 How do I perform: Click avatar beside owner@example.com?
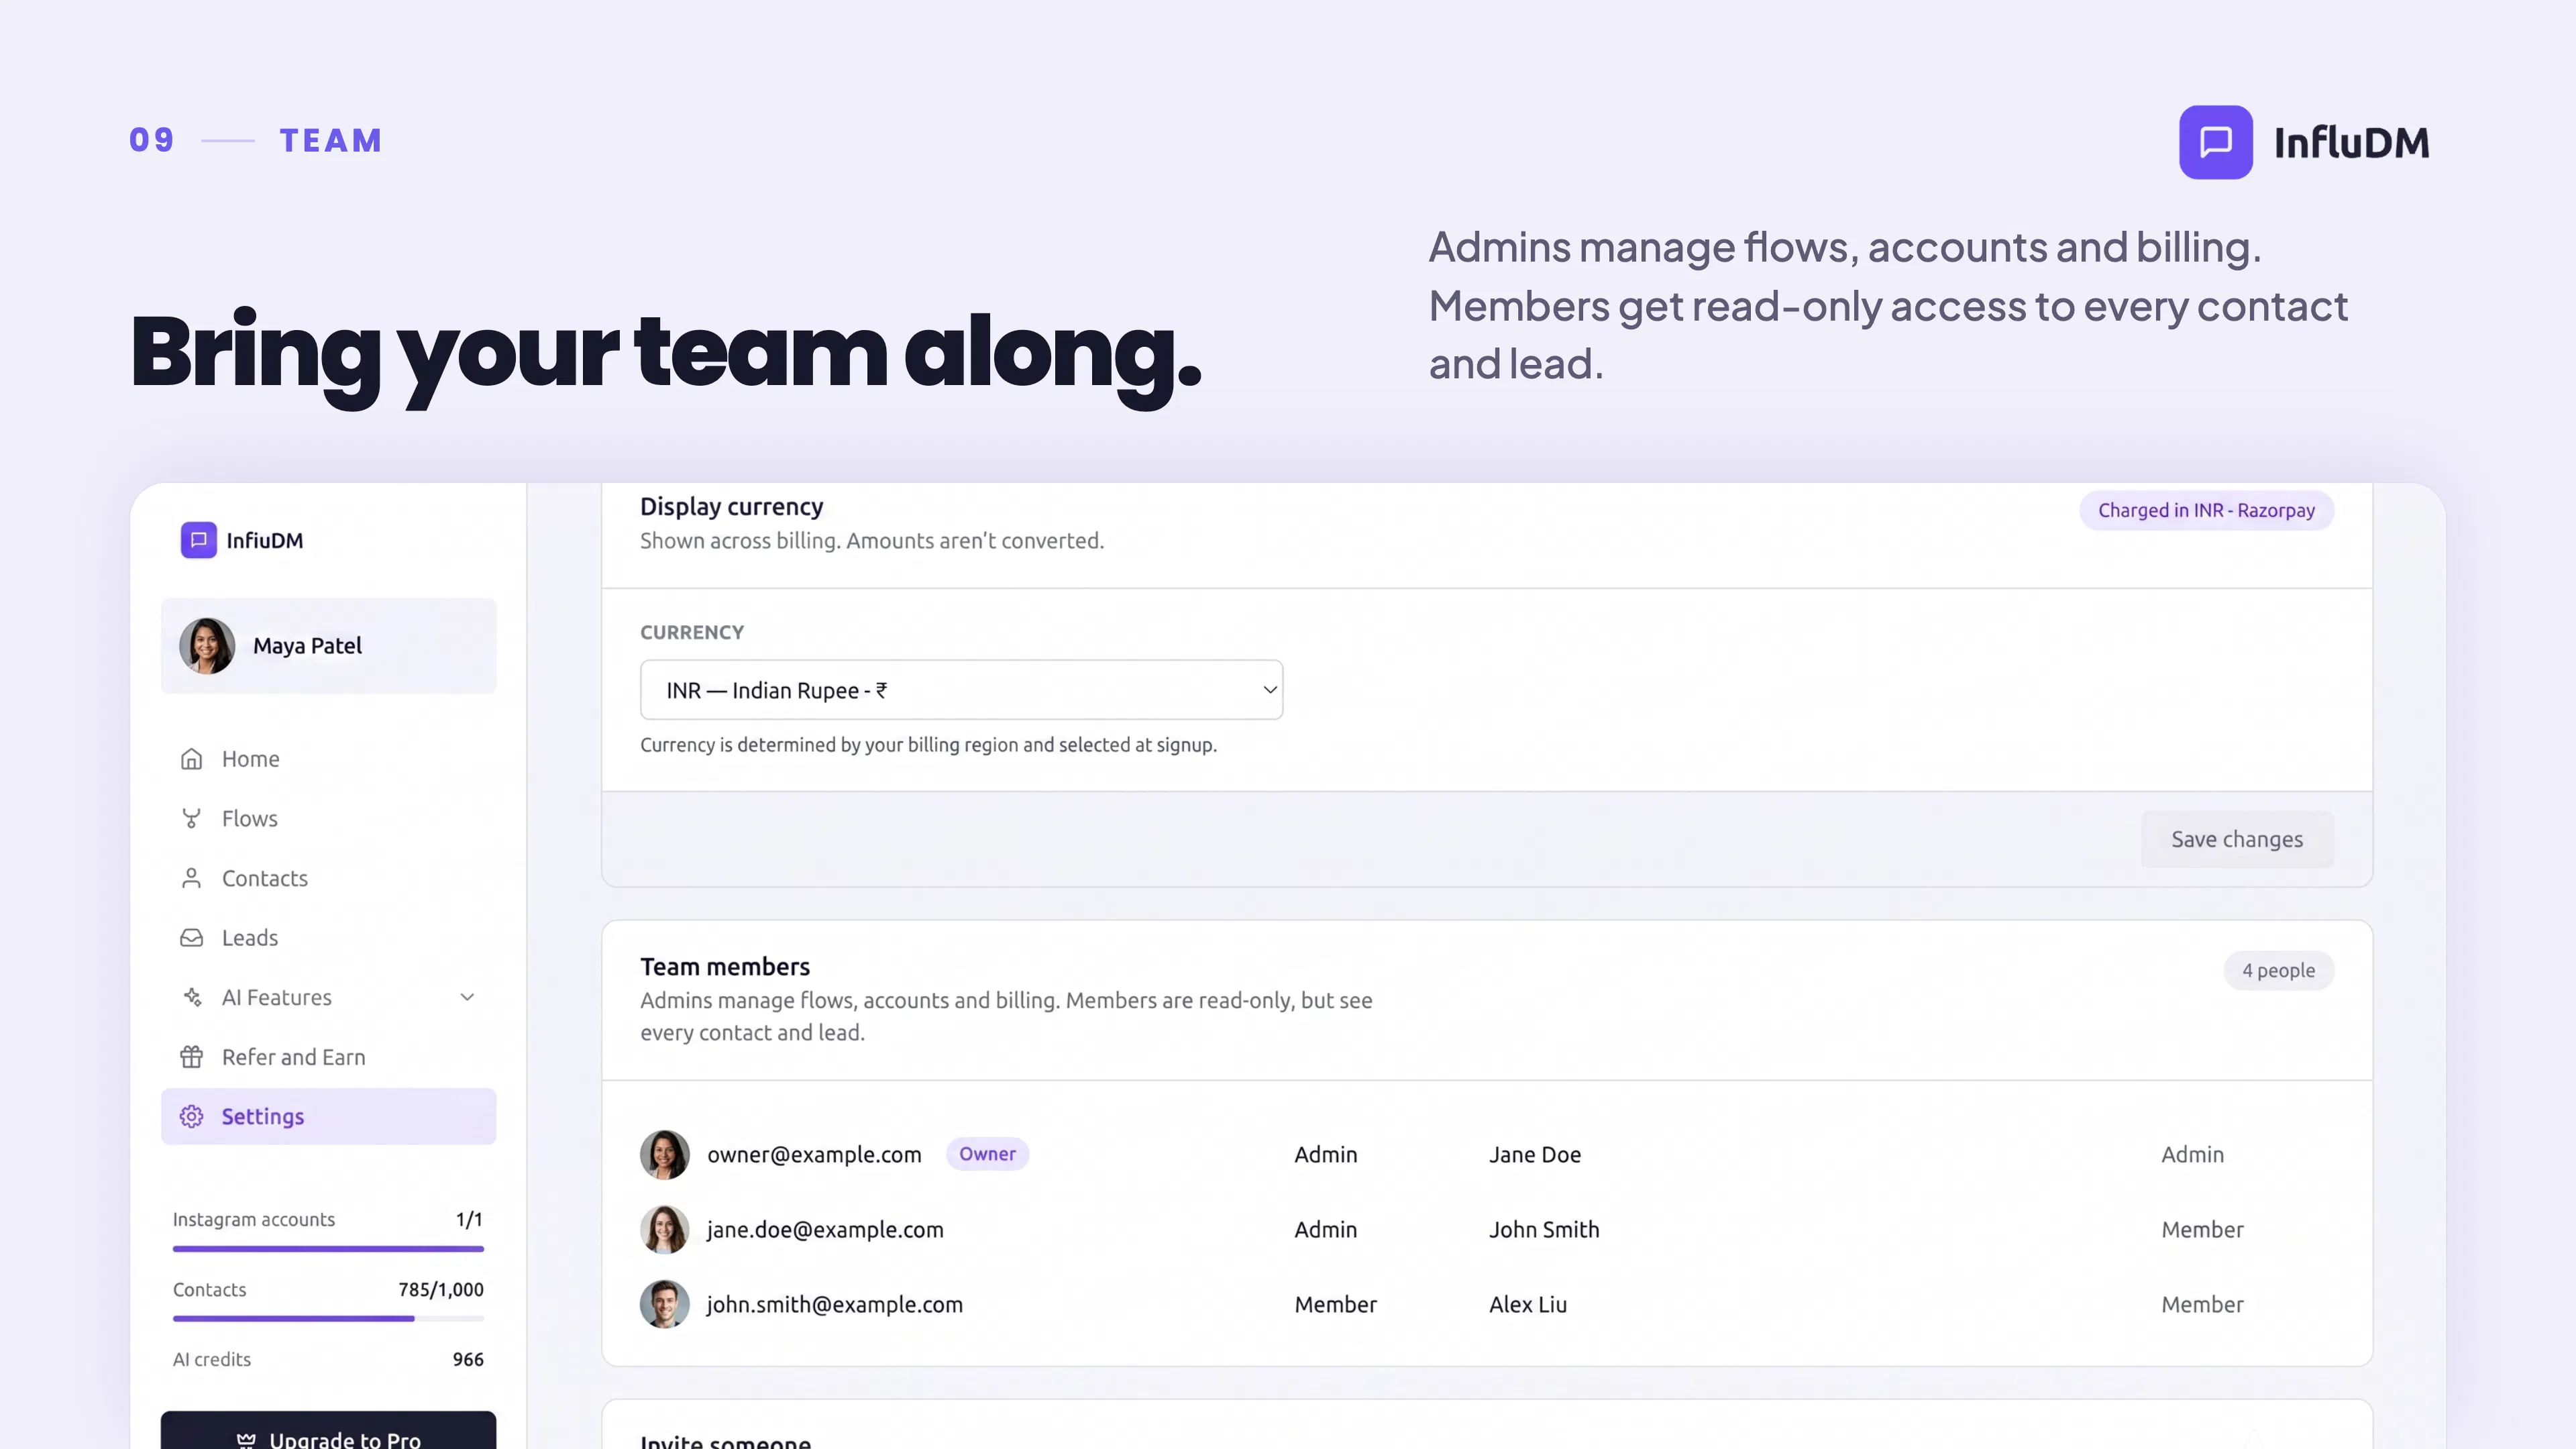pos(664,1154)
